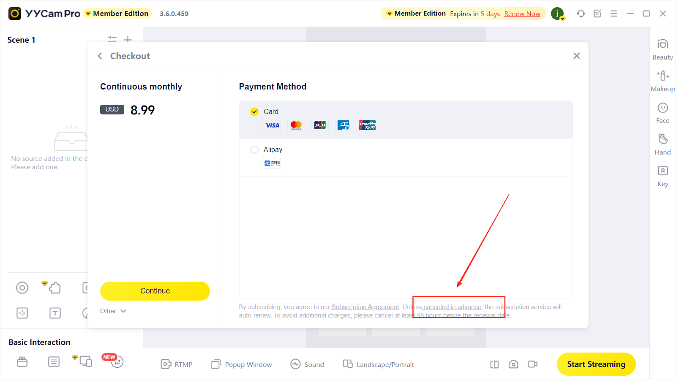Open multi-device screen interaction icon
This screenshot has width=676, height=380.
(x=86, y=361)
